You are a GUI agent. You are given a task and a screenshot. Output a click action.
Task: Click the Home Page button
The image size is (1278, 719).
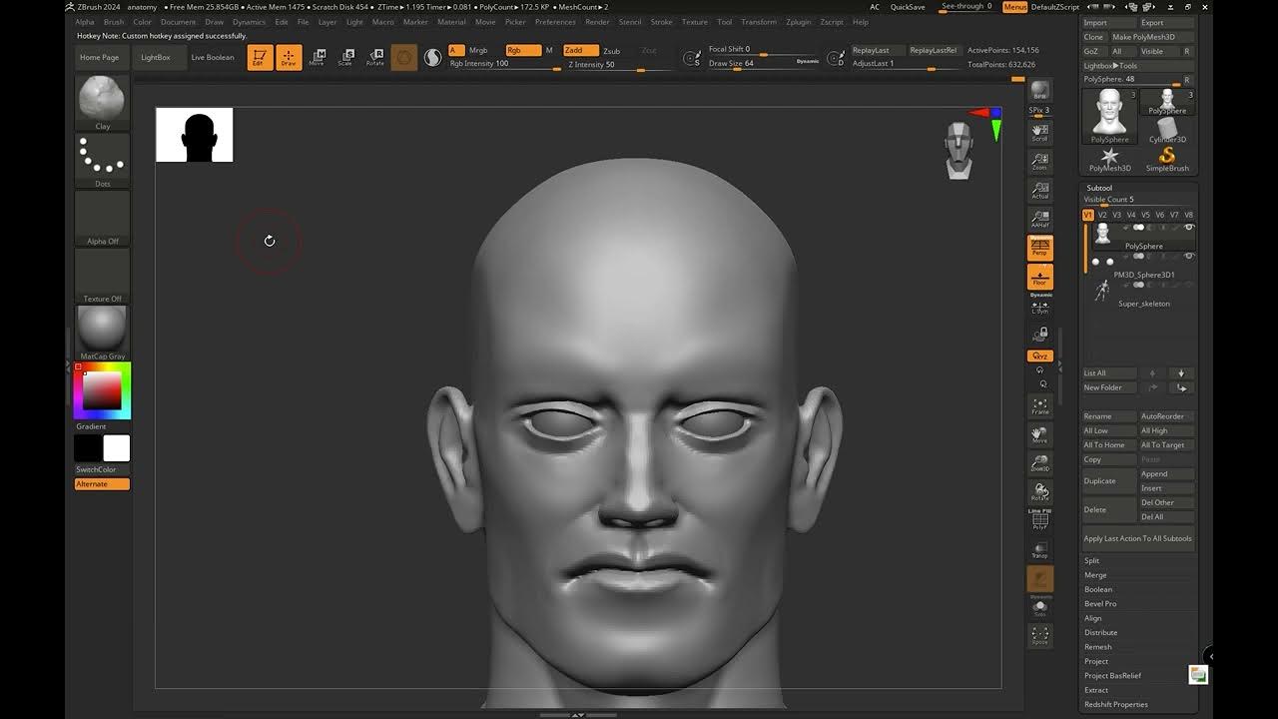99,58
